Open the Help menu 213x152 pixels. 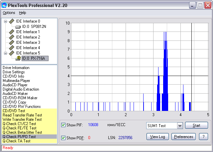(22, 13)
